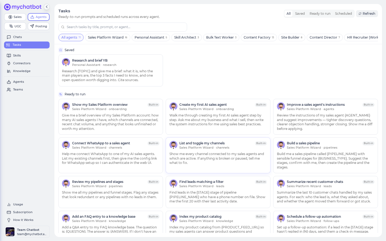Click the Ready to run section icon
Image resolution: width=386 pixels, height=241 pixels.
[61, 94]
